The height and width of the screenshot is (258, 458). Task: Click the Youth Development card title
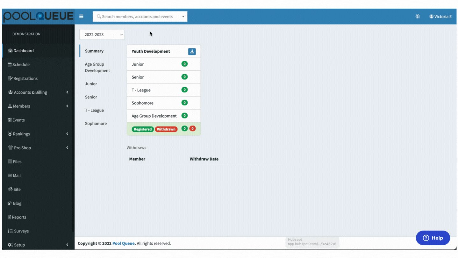click(x=151, y=51)
